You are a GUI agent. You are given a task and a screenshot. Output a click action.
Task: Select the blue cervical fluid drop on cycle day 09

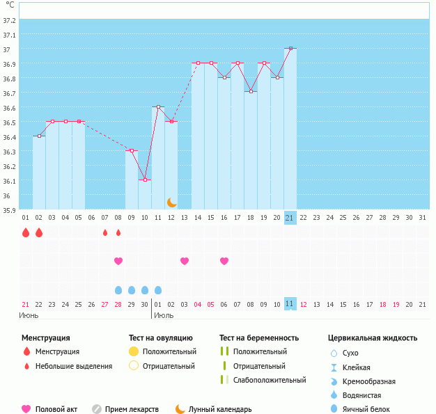coord(132,290)
